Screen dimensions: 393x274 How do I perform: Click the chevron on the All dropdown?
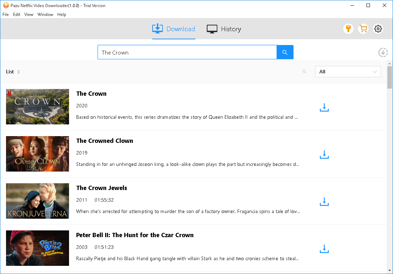(375, 72)
